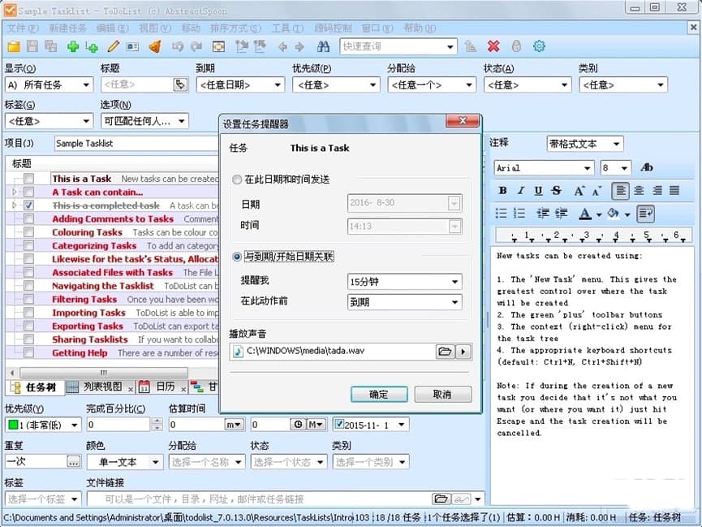Tick checkbox for 'Colouring Tasks'
This screenshot has height=527, width=702.
click(x=28, y=232)
